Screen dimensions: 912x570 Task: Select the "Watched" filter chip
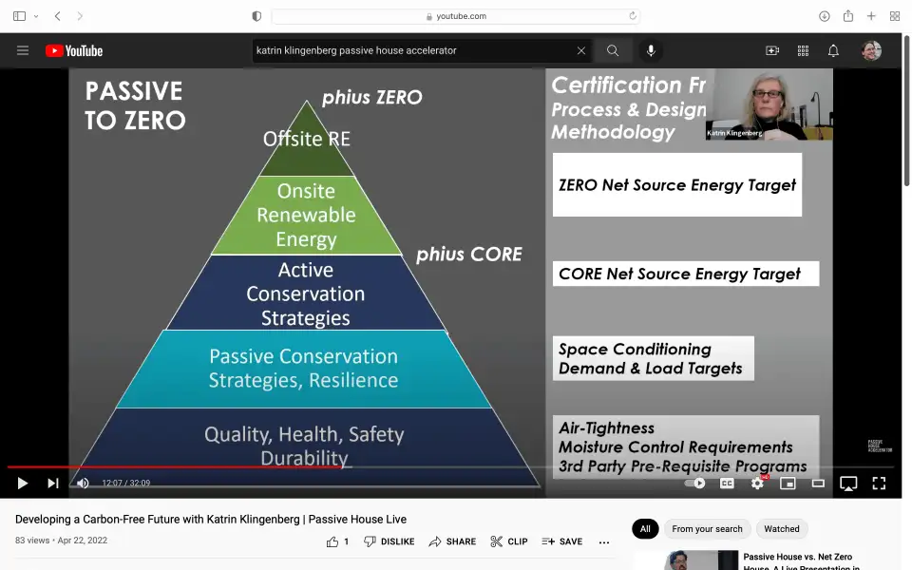point(782,529)
